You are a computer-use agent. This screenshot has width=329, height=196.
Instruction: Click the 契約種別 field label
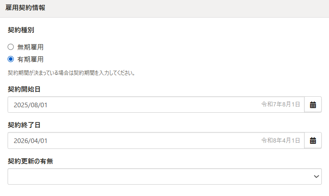(21, 30)
